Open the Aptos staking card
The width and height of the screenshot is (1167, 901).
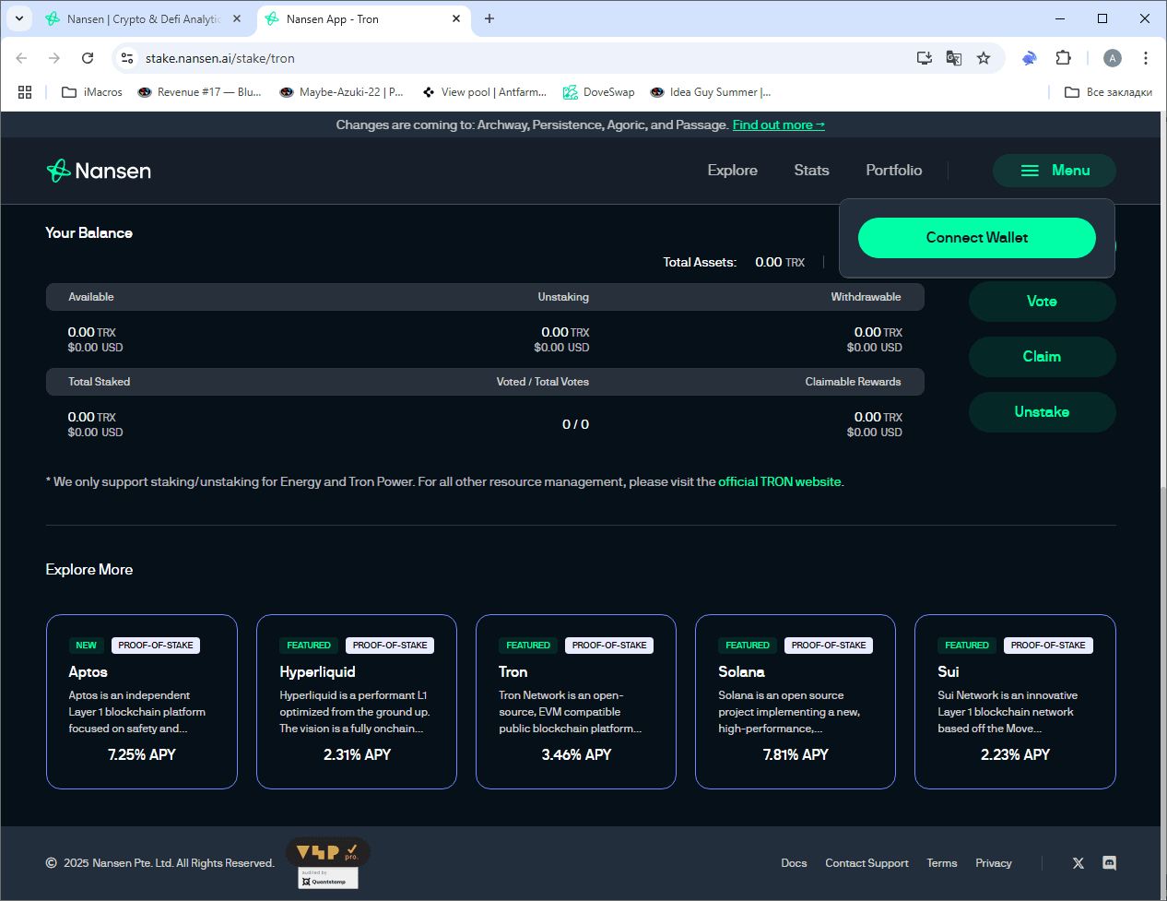point(142,702)
